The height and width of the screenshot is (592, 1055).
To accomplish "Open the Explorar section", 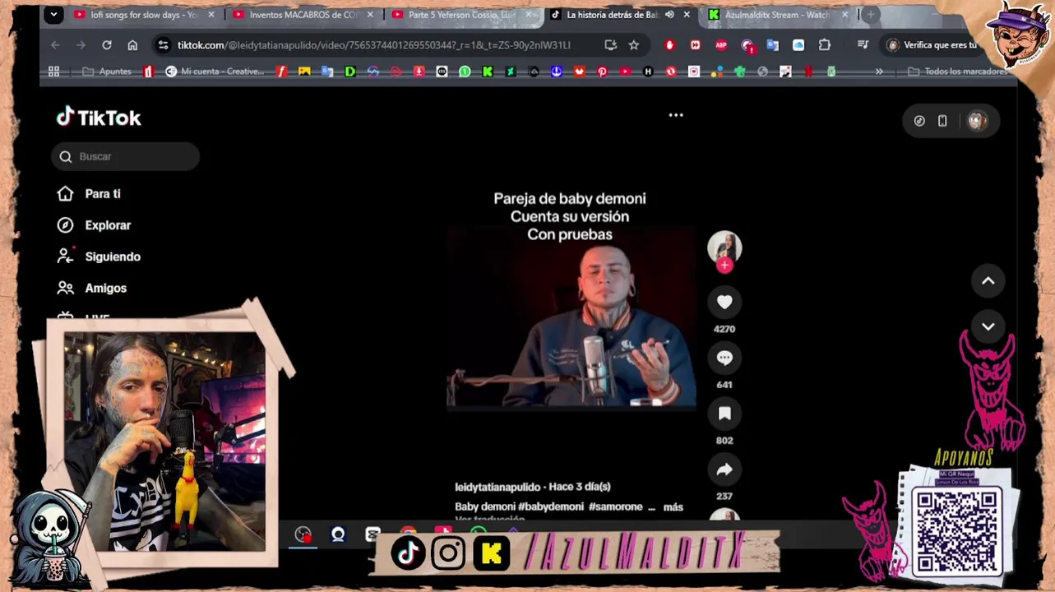I will [94, 225].
